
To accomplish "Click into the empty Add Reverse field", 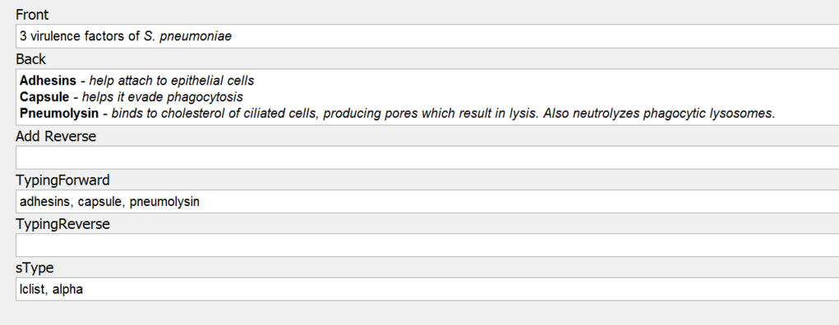I will (427, 158).
